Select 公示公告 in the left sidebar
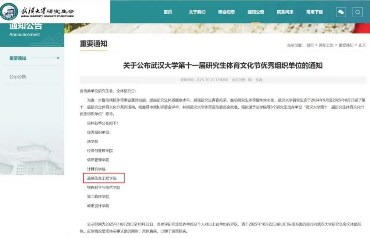Viewport: 370px width, 238px height. pos(18,77)
